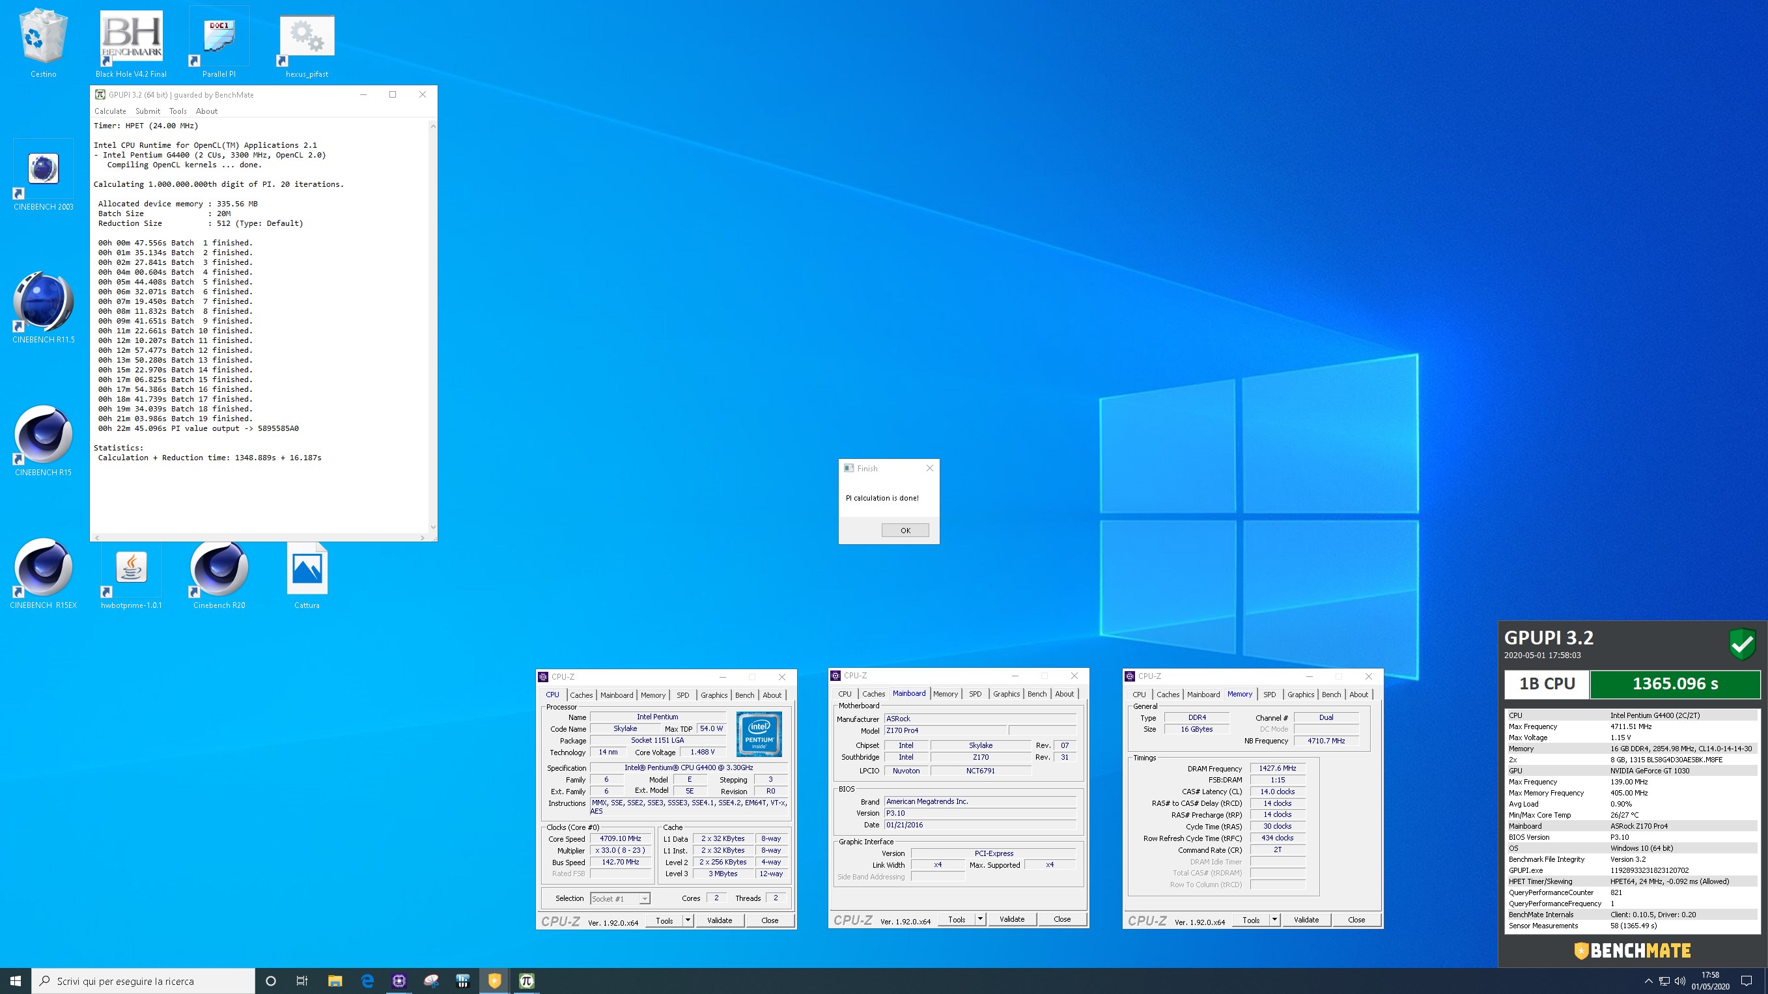
Task: Open the pinned app left of BenchMate shield
Action: [x=462, y=981]
